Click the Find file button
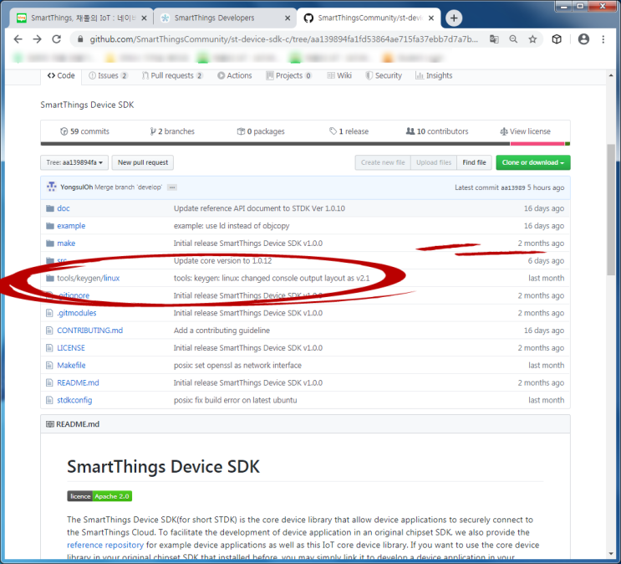 pyautogui.click(x=474, y=162)
